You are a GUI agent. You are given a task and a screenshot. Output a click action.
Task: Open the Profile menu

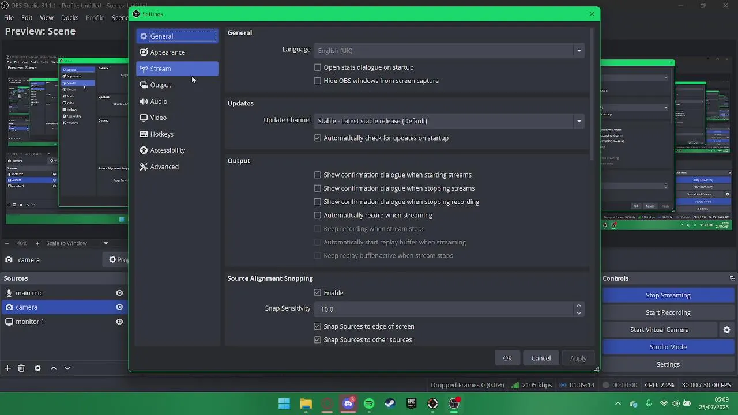95,18
